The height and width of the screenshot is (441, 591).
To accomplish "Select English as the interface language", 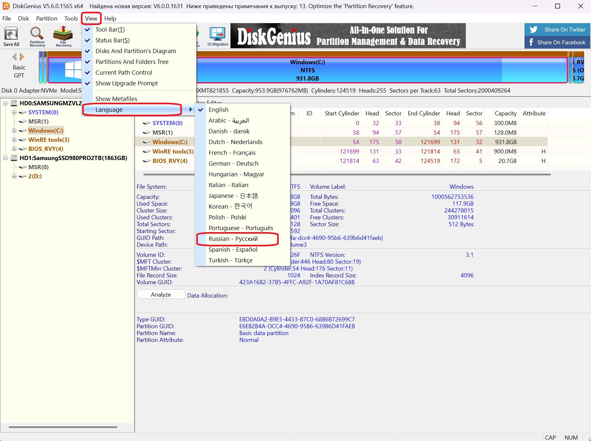I will [243, 110].
